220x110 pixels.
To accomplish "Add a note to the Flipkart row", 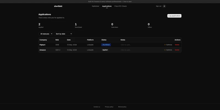I will click(x=126, y=45).
